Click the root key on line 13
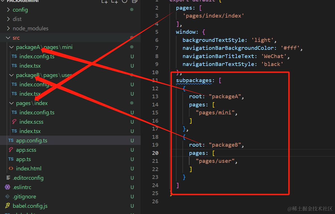 [x=195, y=97]
